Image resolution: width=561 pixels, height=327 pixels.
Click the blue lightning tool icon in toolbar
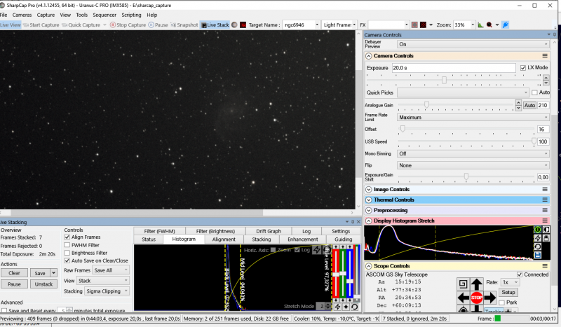click(505, 25)
